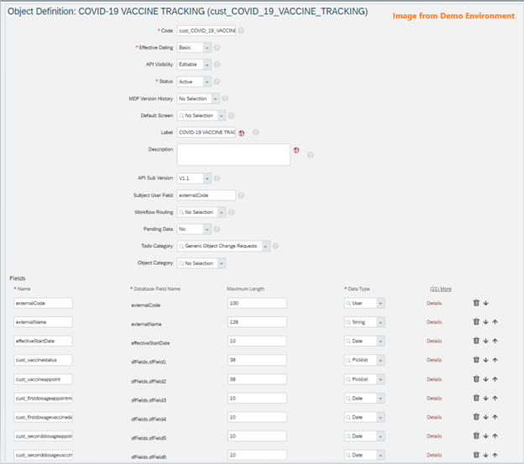This screenshot has height=464, width=524.
Task: Move the effectiveStartDate field up
Action: [495, 341]
